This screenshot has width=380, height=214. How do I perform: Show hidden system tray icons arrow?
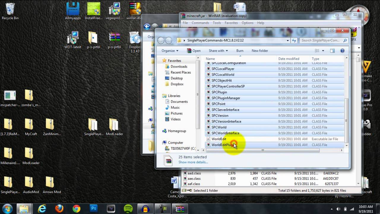point(332,209)
